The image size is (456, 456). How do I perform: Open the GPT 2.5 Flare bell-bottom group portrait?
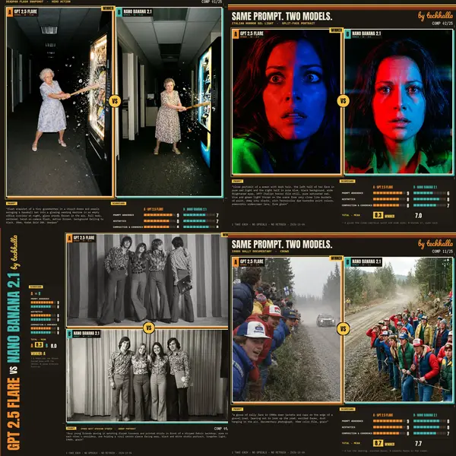147,280
